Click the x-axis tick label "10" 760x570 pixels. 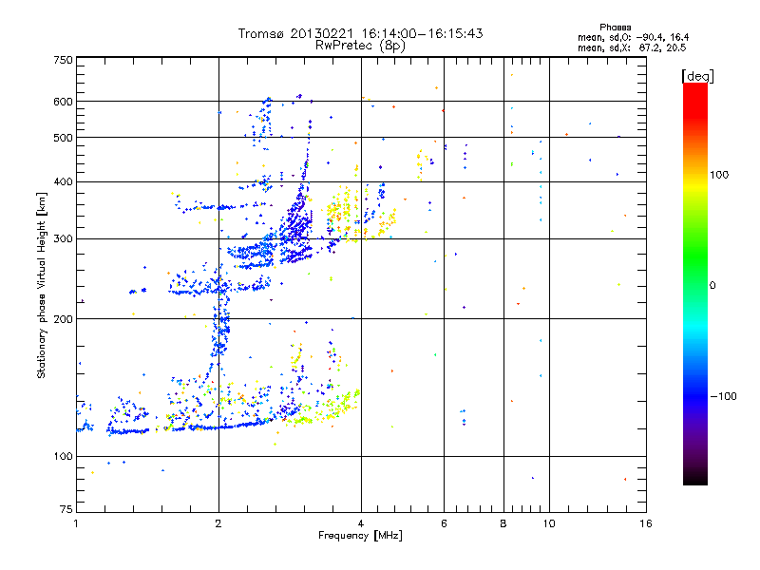click(x=549, y=523)
